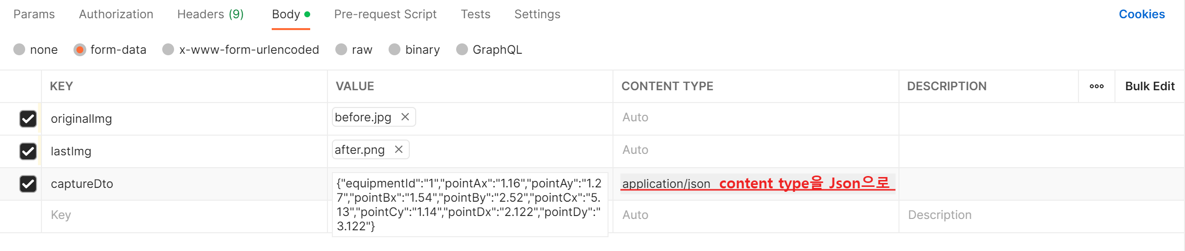
Task: Select the none body type
Action: (x=20, y=50)
